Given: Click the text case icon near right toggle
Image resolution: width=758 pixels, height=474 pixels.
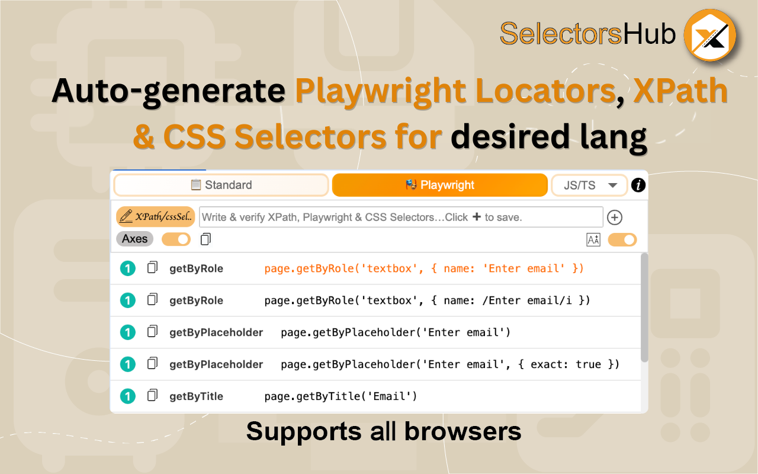Looking at the screenshot, I should pos(593,239).
